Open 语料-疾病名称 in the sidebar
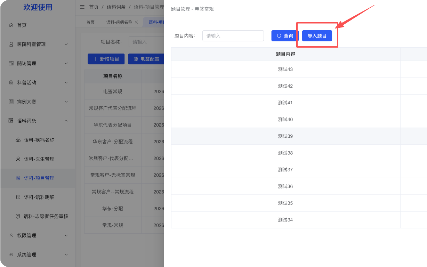Screen dimensions: 427x267 pos(38,140)
